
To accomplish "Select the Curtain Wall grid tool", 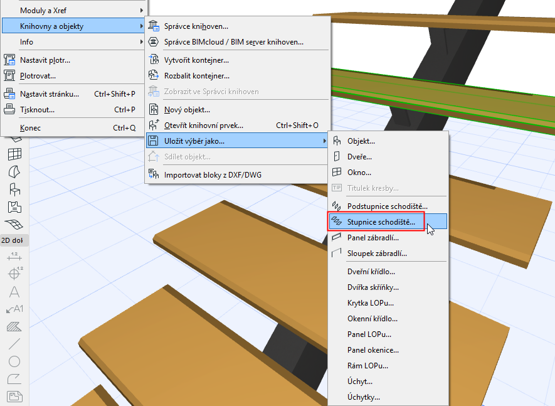I will pyautogui.click(x=14, y=154).
